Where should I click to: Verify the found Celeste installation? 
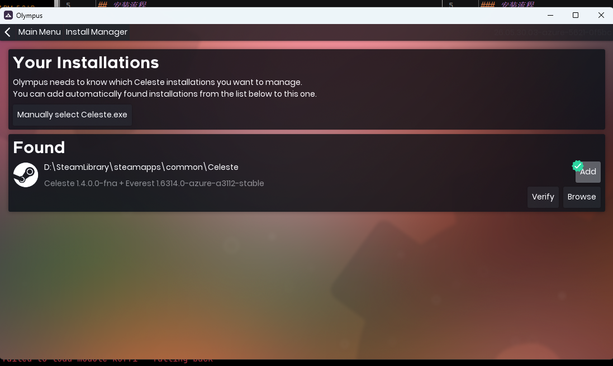(x=543, y=197)
